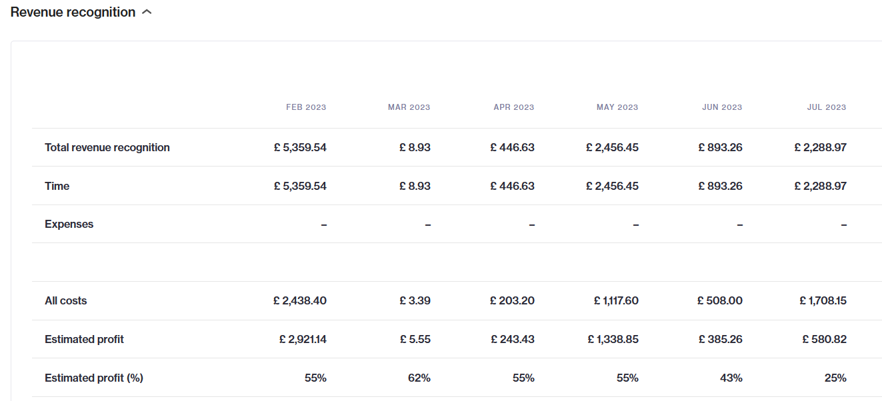Click the June Time value £ 893.26

point(720,187)
